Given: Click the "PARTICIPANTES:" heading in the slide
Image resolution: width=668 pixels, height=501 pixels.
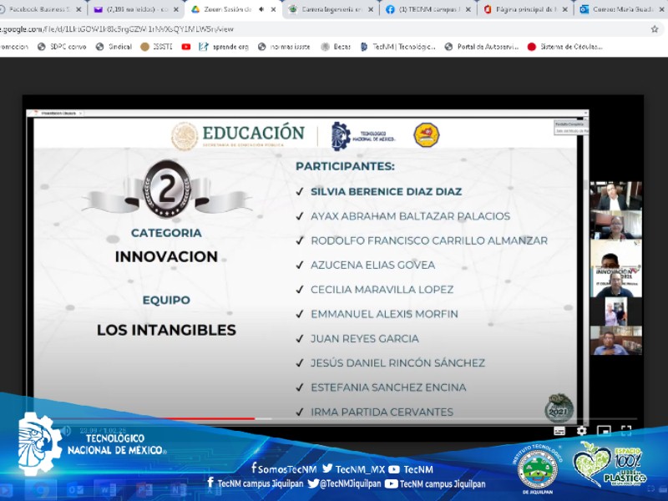Looking at the screenshot, I should pos(345,166).
